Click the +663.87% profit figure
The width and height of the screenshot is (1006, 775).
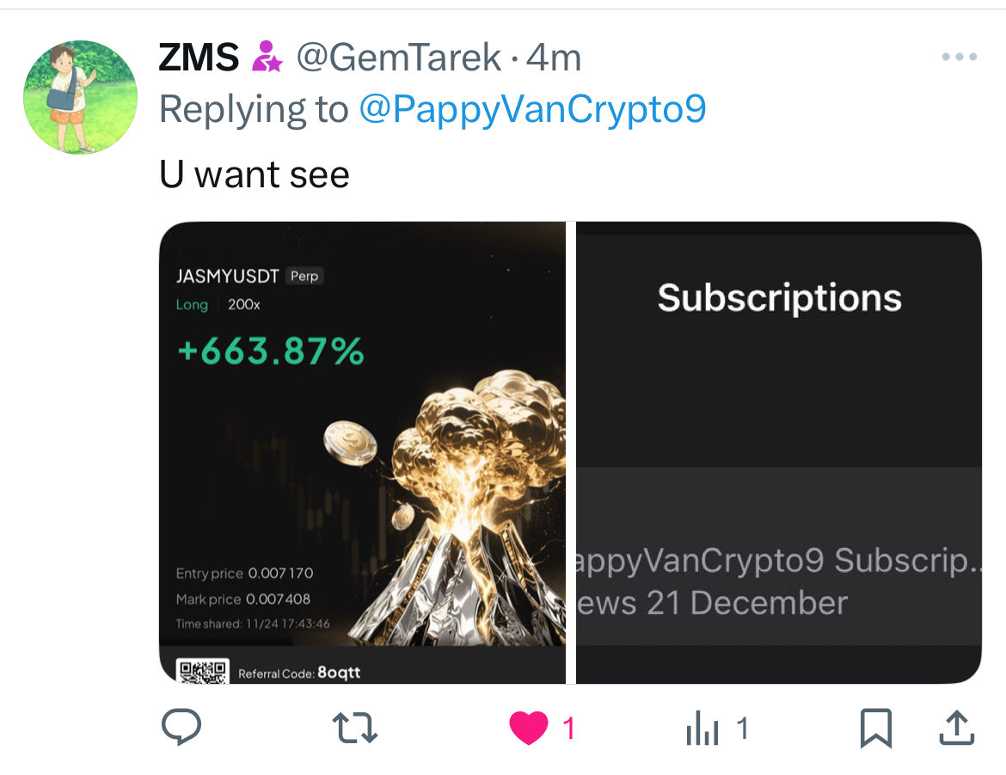[x=271, y=351]
